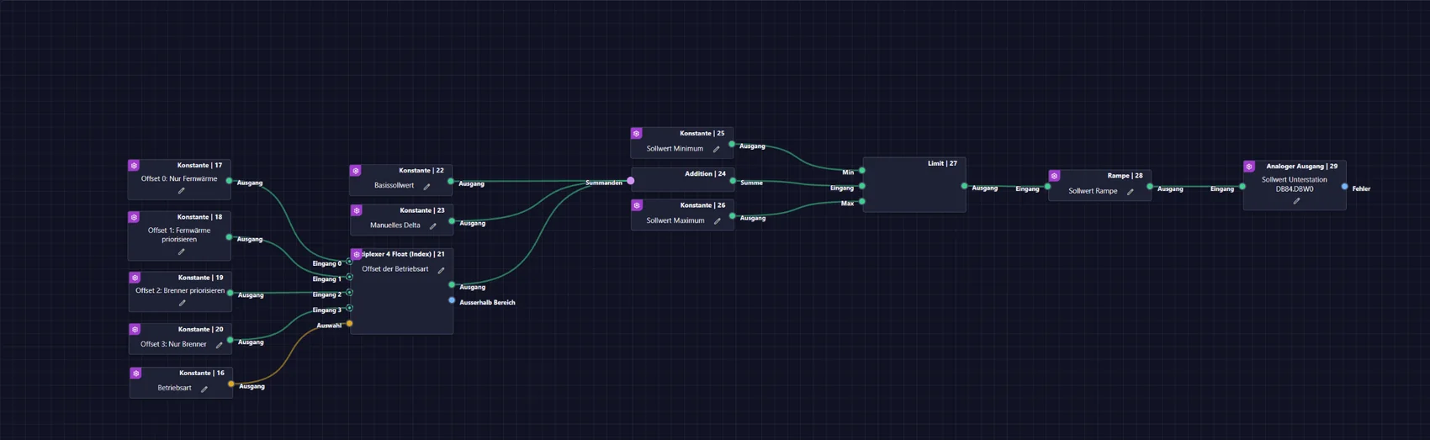Click the Ausgang port of Rampe 28
1430x440 pixels.
[1150, 187]
